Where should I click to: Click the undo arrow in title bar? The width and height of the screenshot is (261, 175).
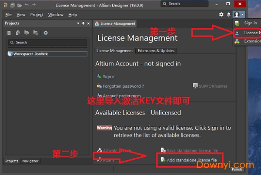coord(27,4)
